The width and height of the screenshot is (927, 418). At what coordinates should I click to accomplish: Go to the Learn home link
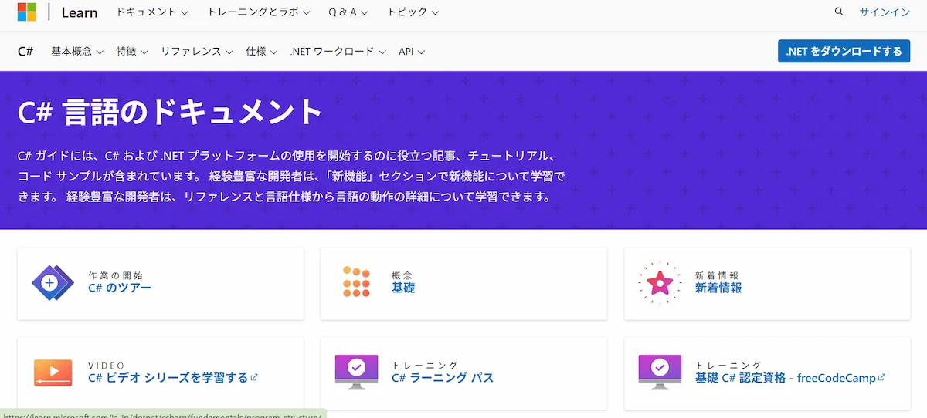[80, 12]
